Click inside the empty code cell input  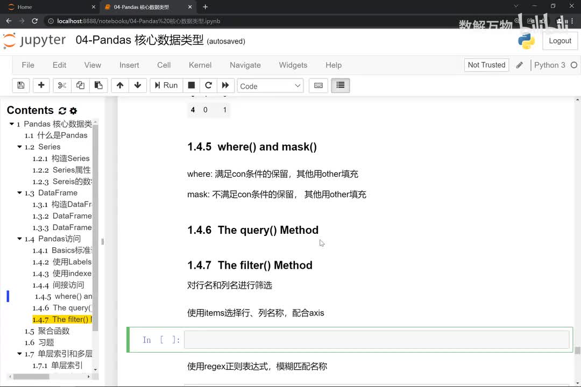click(x=377, y=340)
